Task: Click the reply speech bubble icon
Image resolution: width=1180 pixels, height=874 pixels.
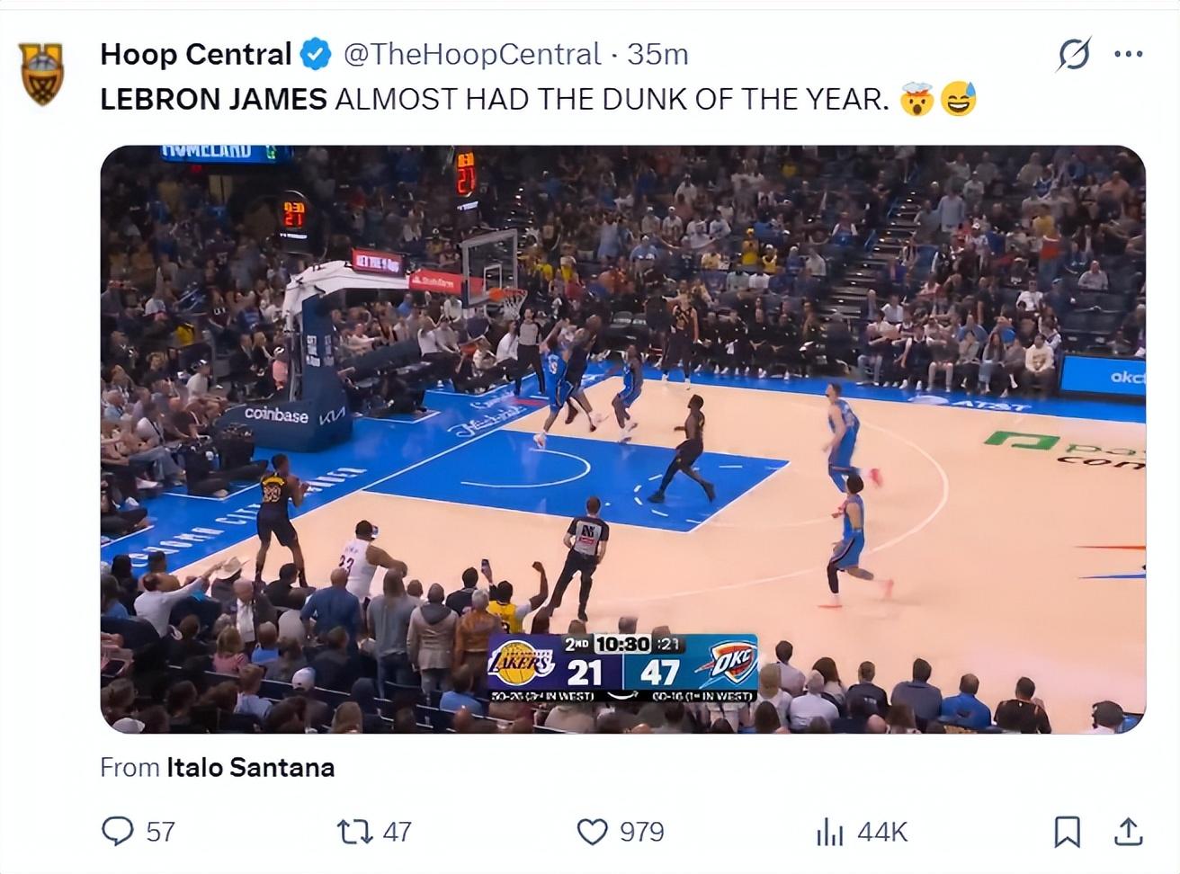Action: (118, 832)
